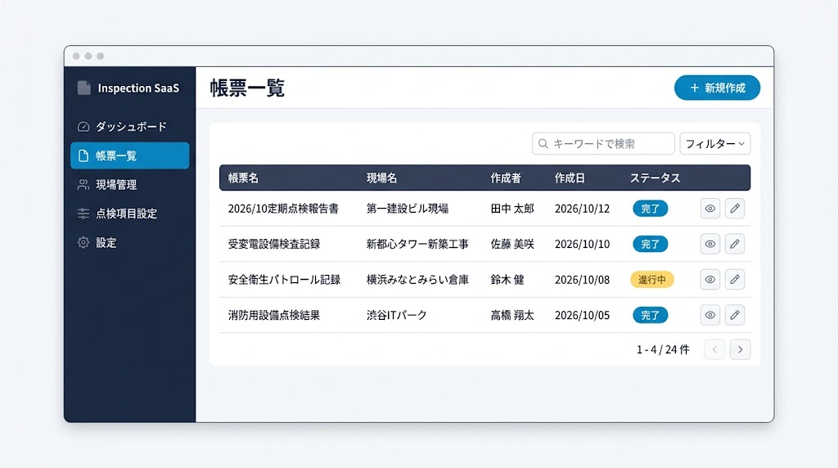
Task: Click the magnifier icon in search box
Action: [x=543, y=144]
